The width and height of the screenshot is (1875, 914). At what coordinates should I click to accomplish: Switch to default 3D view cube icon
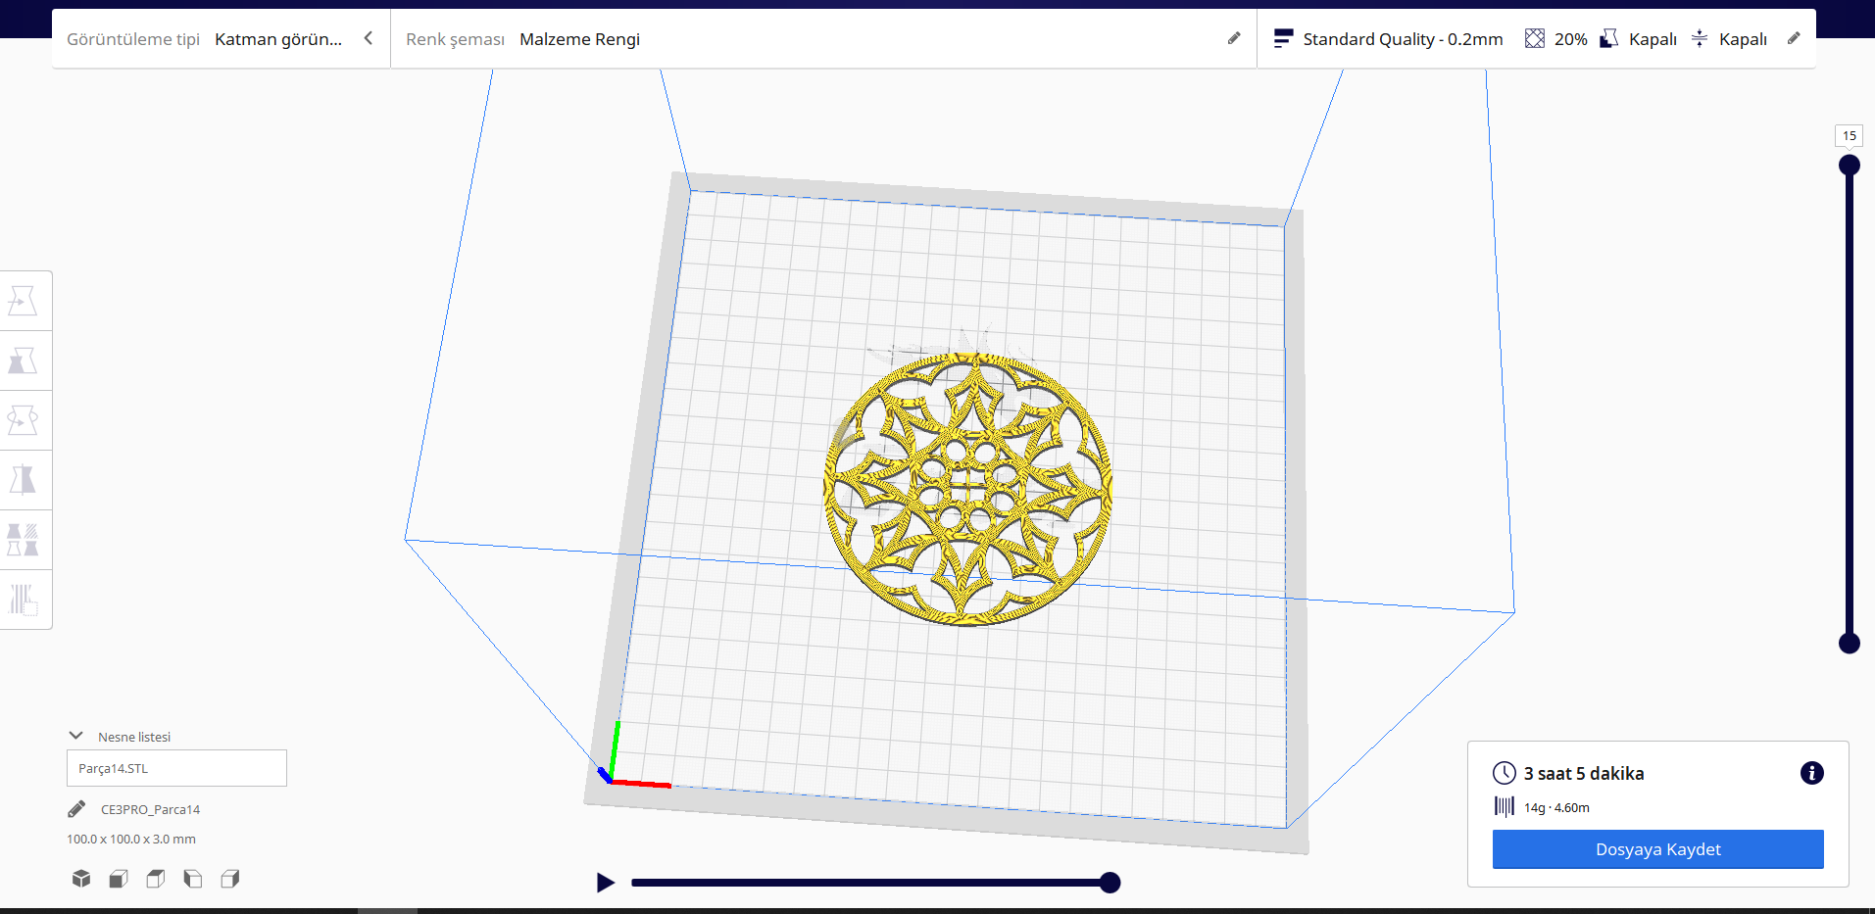click(x=81, y=879)
